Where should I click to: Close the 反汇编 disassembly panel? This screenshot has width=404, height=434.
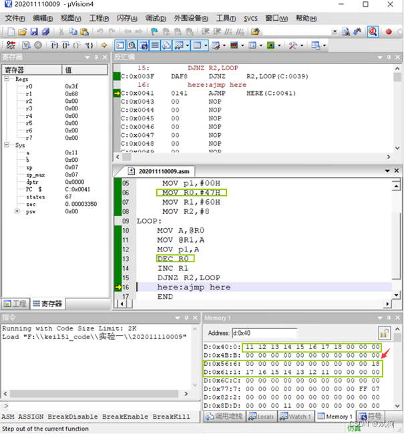[x=397, y=57]
